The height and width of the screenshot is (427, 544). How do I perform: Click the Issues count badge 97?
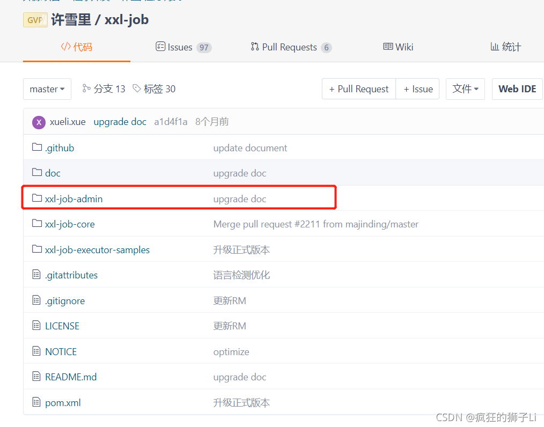tap(204, 48)
